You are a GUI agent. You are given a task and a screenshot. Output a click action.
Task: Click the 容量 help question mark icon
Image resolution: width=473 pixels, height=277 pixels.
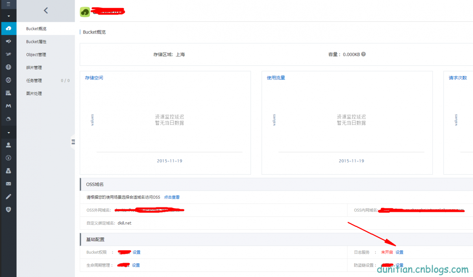pyautogui.click(x=363, y=54)
